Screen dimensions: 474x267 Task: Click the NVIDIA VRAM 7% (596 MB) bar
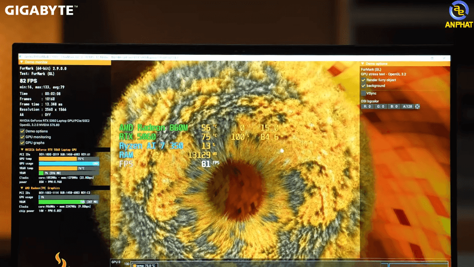(69, 173)
